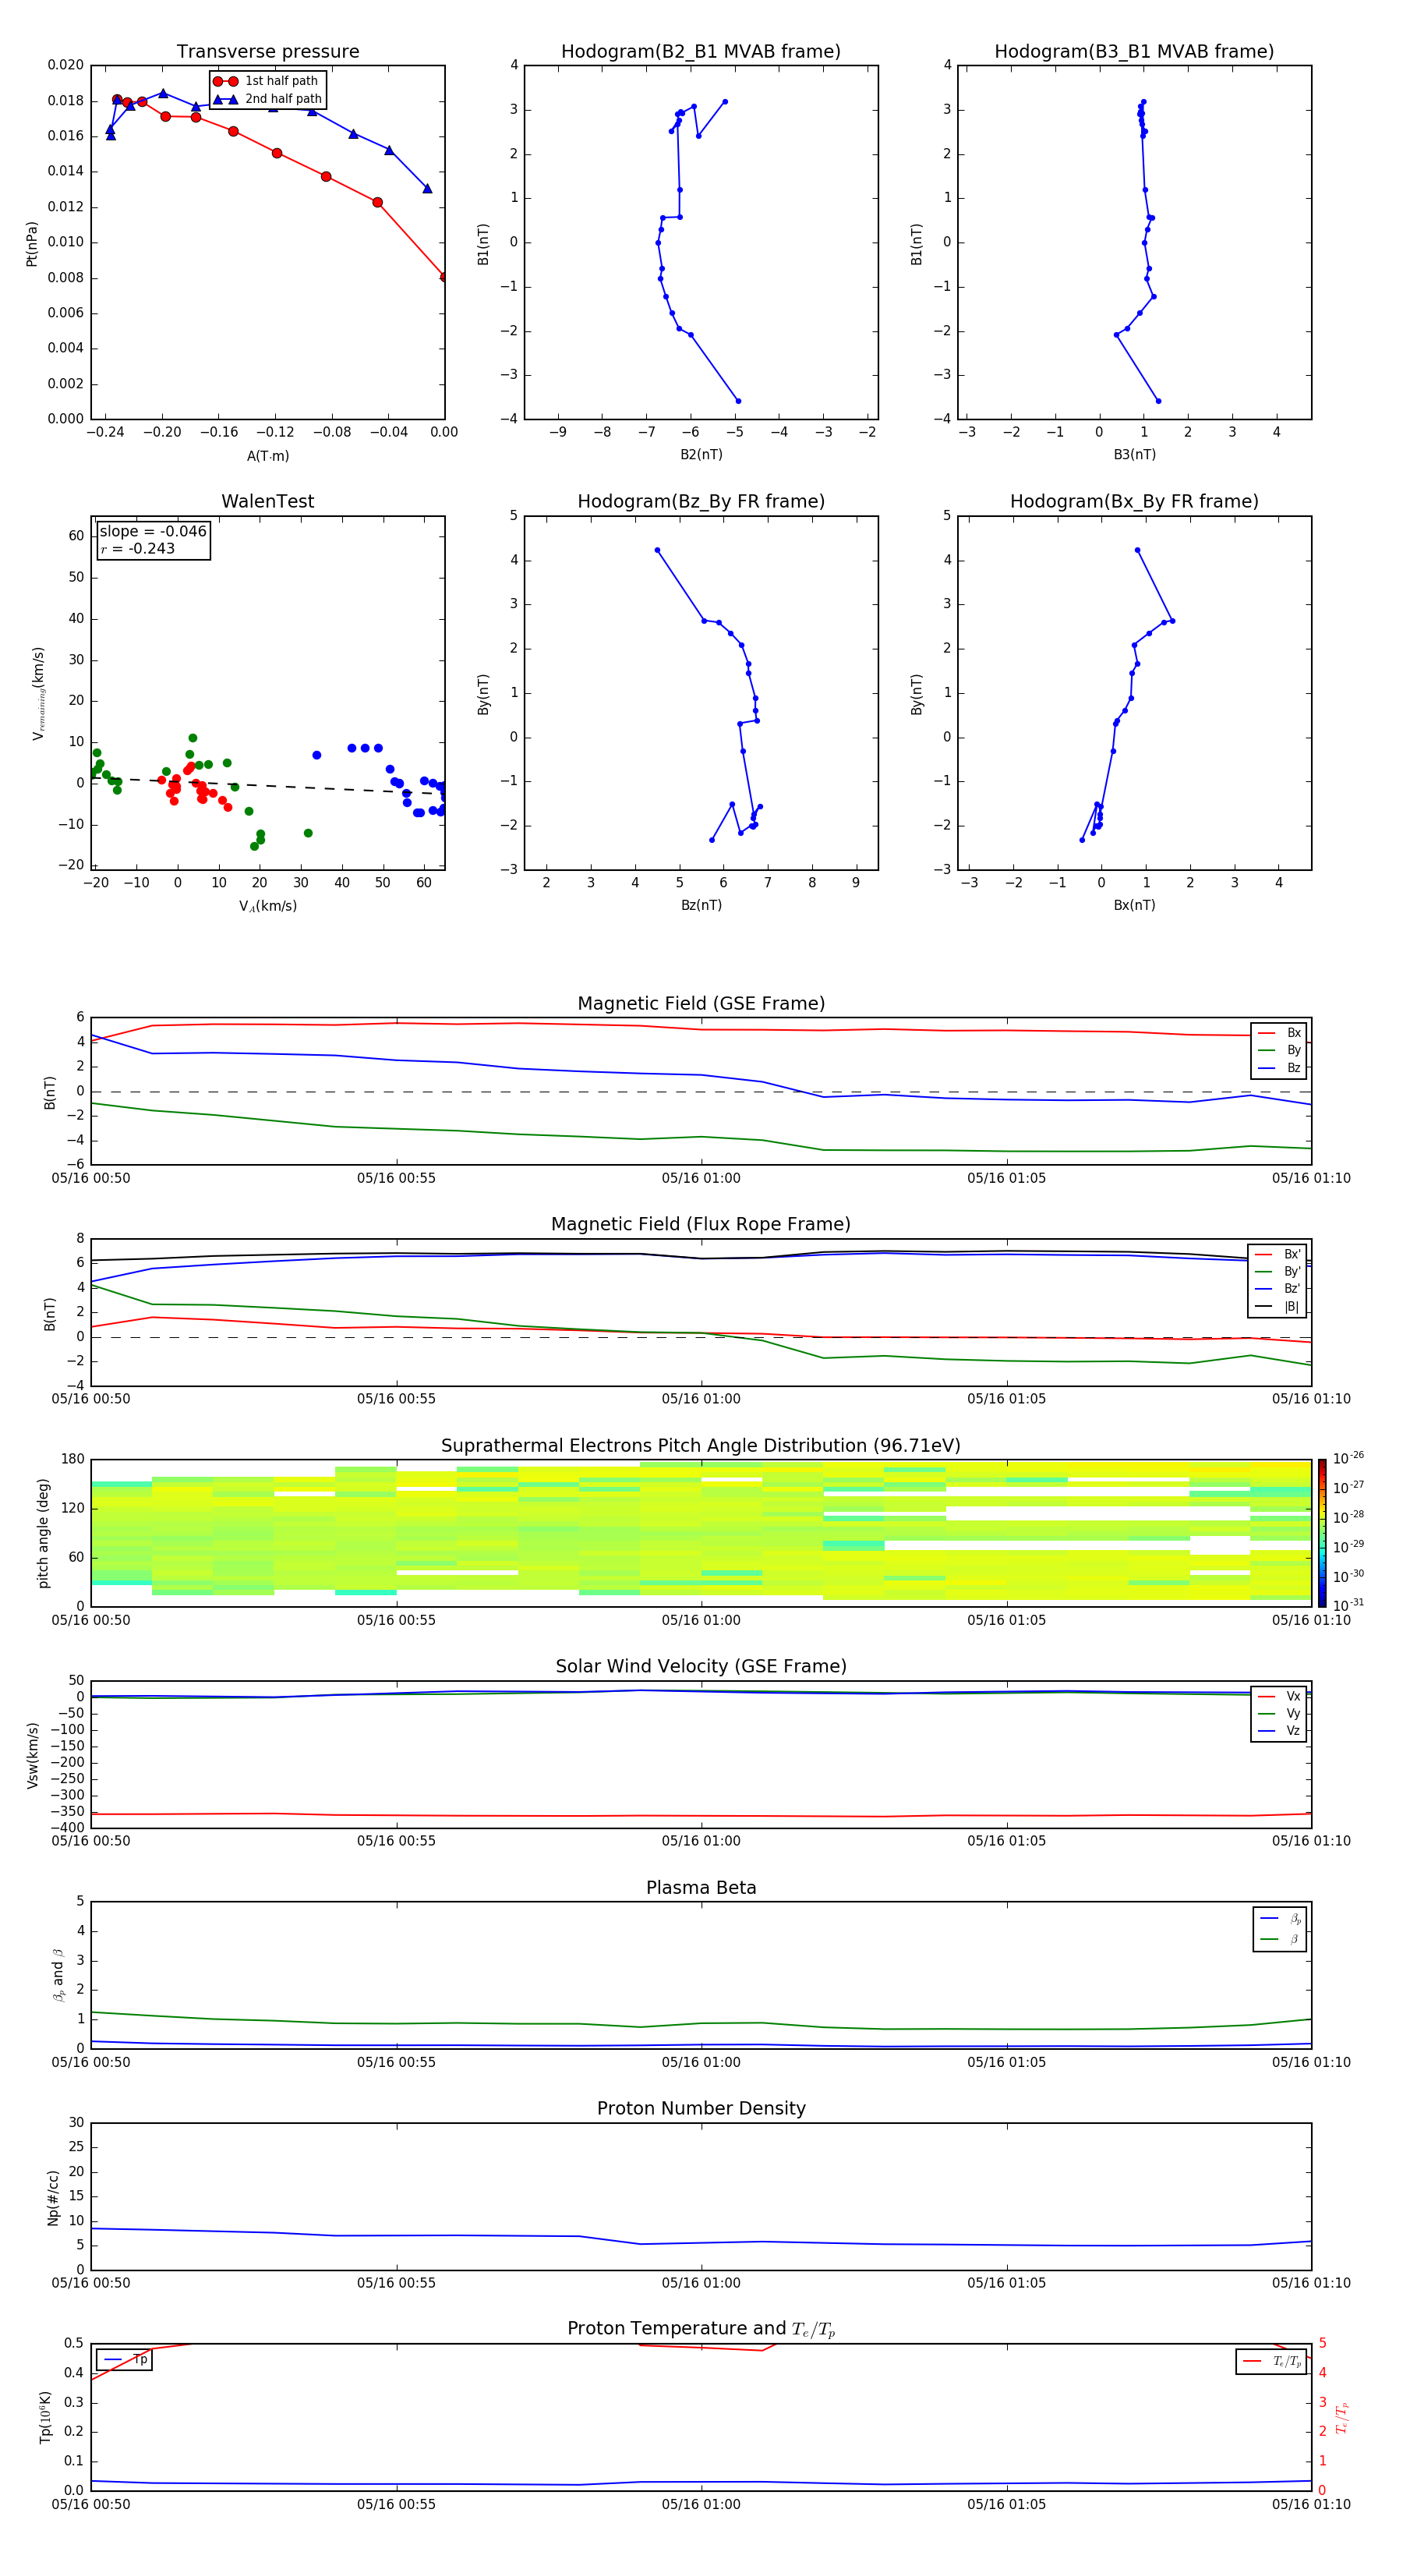
Task: Click the "A(T·m)" x-axis label
Action: tap(267, 456)
